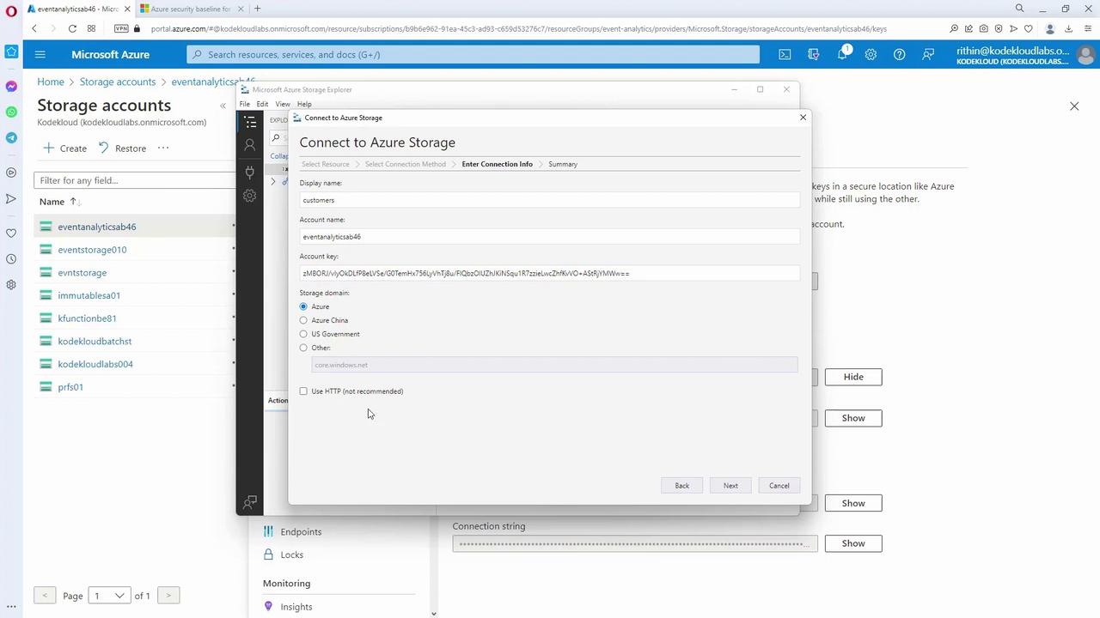The image size is (1100, 618).
Task: Click Next in Connect dialog
Action: (x=730, y=486)
